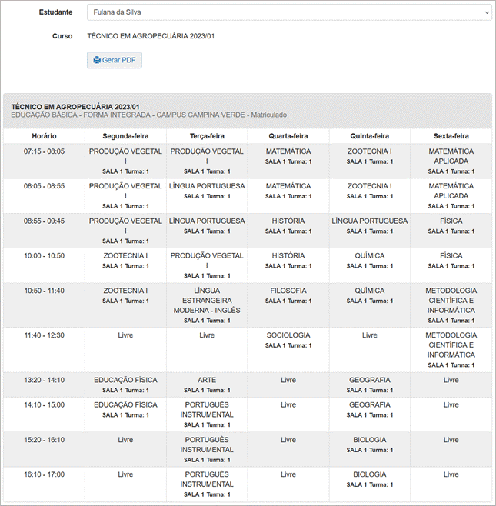Select the Horário column header
The width and height of the screenshot is (496, 506).
pyautogui.click(x=44, y=136)
